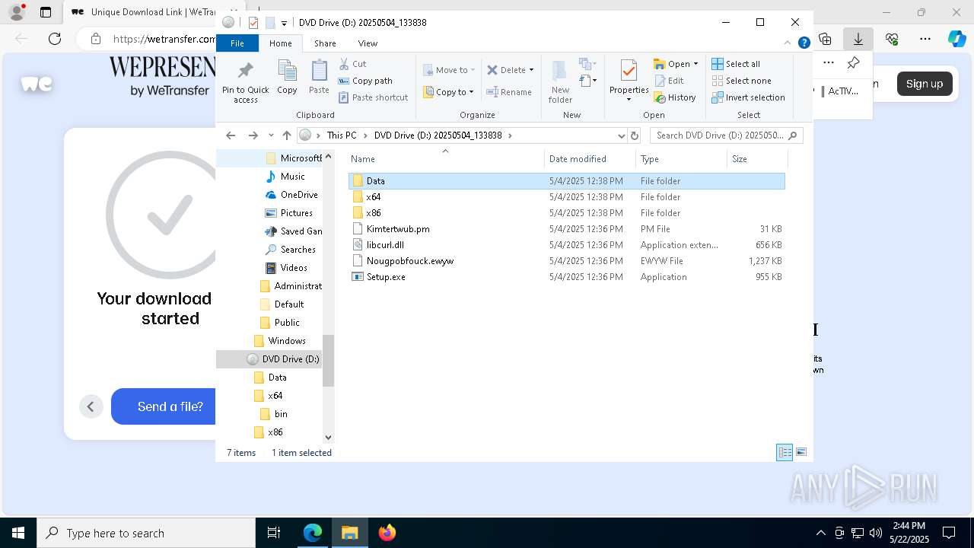
Task: Click Explorer Forward navigation arrow
Action: click(253, 135)
